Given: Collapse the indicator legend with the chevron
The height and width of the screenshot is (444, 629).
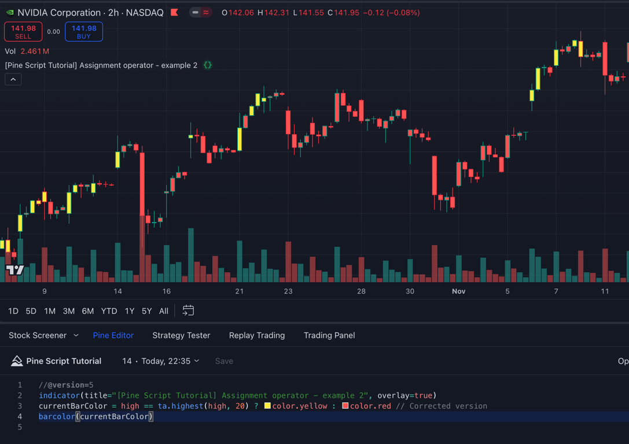Looking at the screenshot, I should click(x=13, y=79).
